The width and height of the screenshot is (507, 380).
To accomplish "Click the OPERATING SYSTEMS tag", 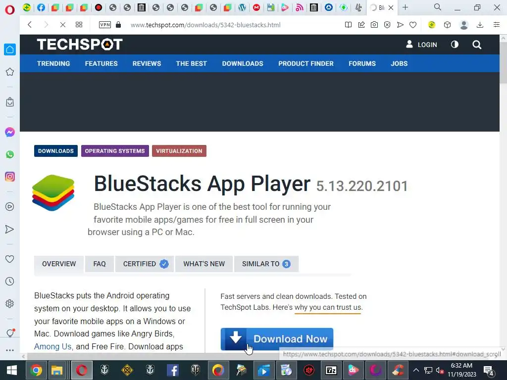I will (115, 151).
